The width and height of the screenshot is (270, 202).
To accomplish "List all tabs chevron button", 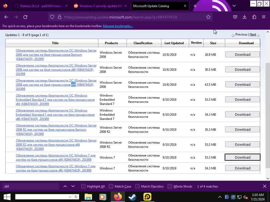I will coord(234,6).
